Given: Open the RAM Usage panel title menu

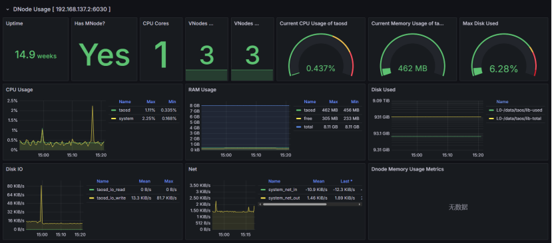Looking at the screenshot, I should pyautogui.click(x=202, y=90).
